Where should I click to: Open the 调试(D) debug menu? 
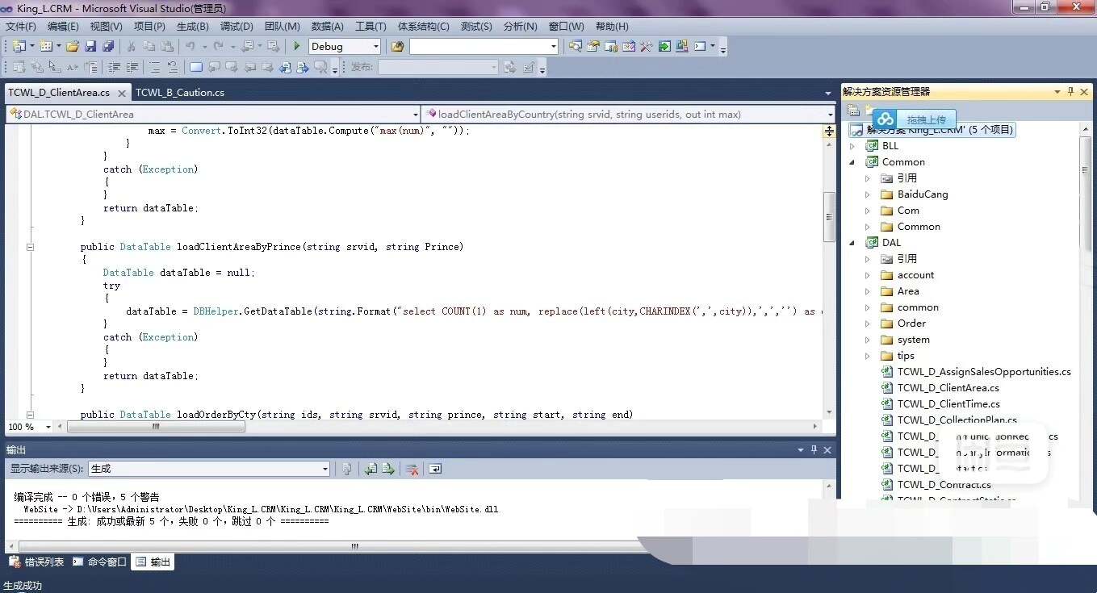[237, 27]
